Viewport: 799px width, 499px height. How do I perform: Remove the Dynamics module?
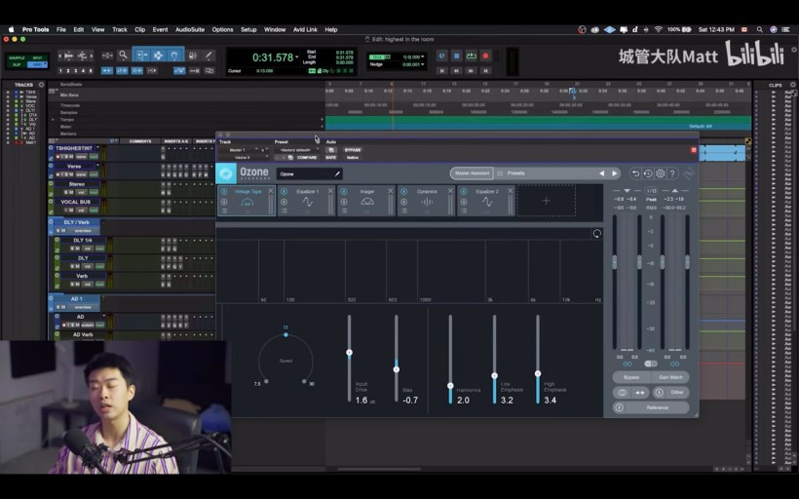[450, 191]
